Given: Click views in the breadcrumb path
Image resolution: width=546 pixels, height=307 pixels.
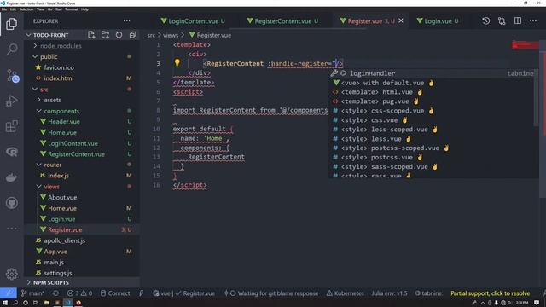Looking at the screenshot, I should click(x=171, y=35).
